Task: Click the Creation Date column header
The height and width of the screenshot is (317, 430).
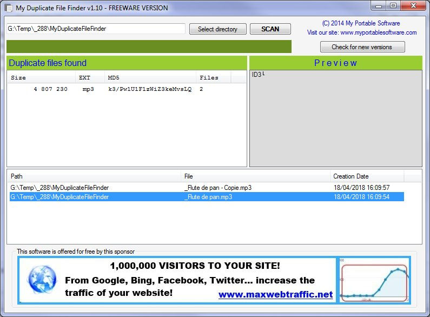Action: pyautogui.click(x=367, y=176)
